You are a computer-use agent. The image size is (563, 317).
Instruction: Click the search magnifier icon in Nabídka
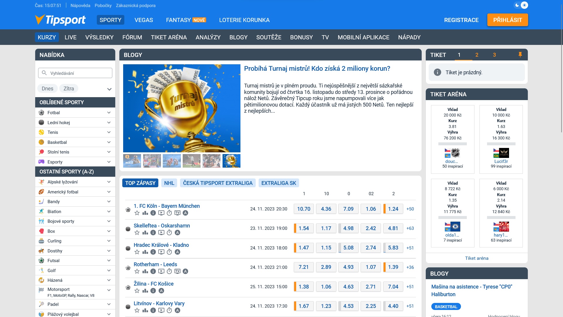44,73
